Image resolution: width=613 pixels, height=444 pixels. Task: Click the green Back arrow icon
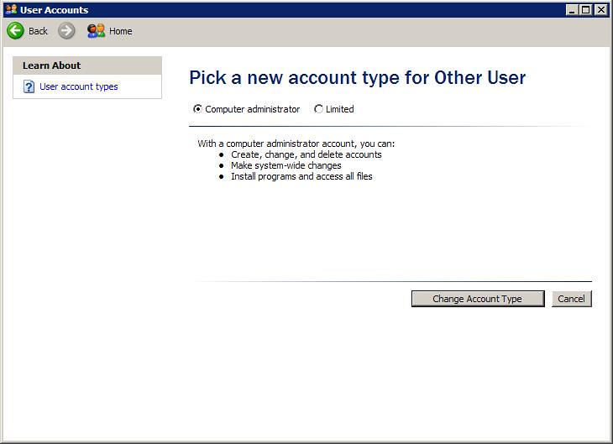pyautogui.click(x=15, y=30)
